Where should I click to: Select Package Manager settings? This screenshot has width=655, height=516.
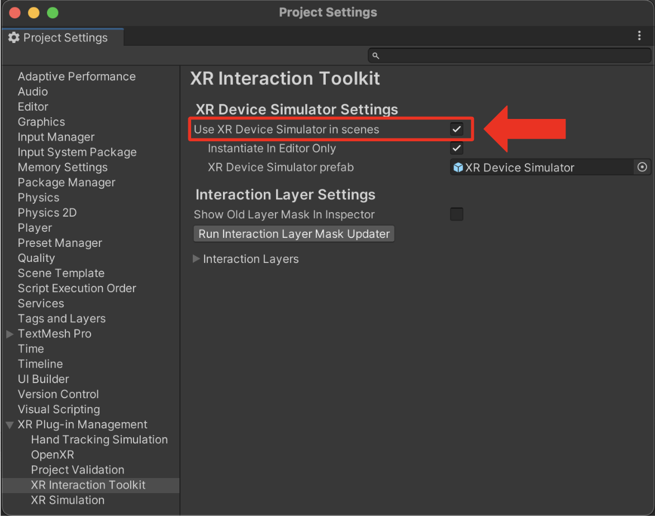(x=67, y=183)
